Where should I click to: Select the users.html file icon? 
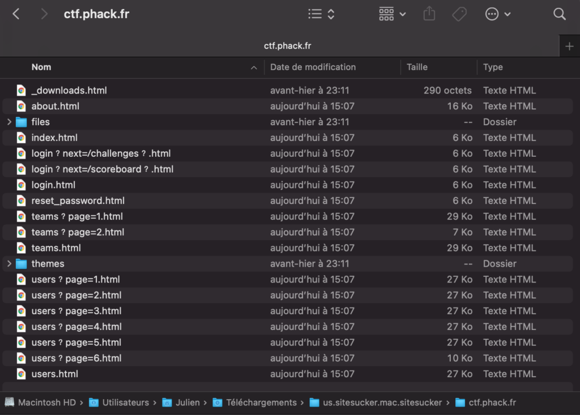point(22,374)
